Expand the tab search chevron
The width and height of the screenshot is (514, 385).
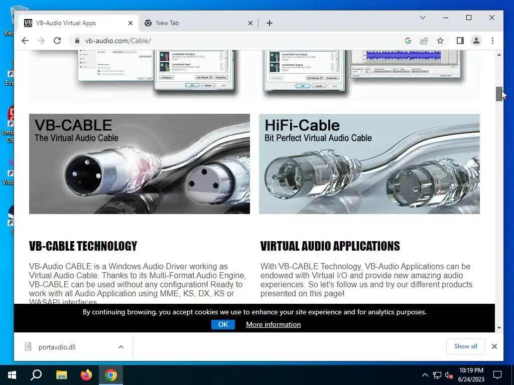tap(423, 18)
